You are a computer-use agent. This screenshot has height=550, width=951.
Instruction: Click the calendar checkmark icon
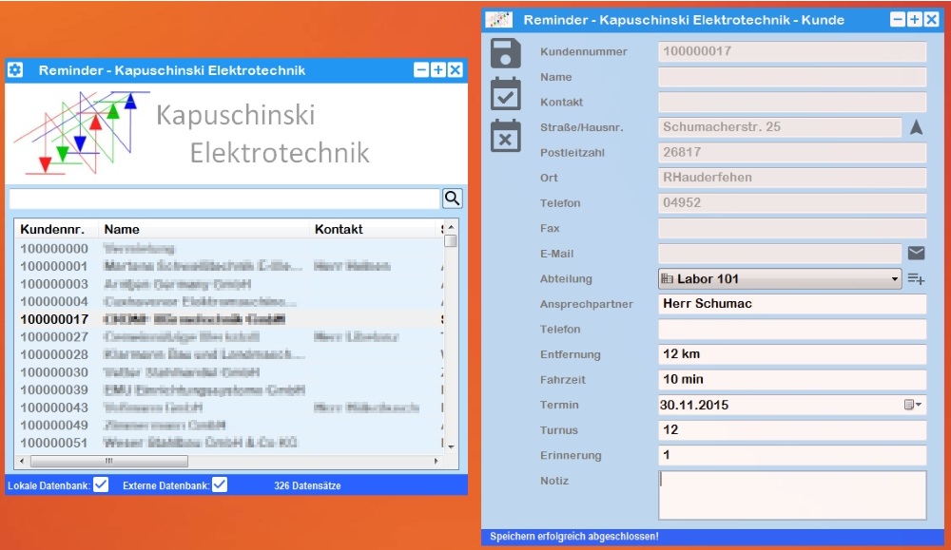506,94
